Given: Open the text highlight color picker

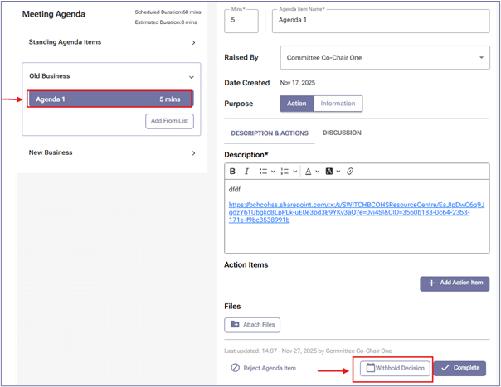Looking at the screenshot, I should 332,172.
